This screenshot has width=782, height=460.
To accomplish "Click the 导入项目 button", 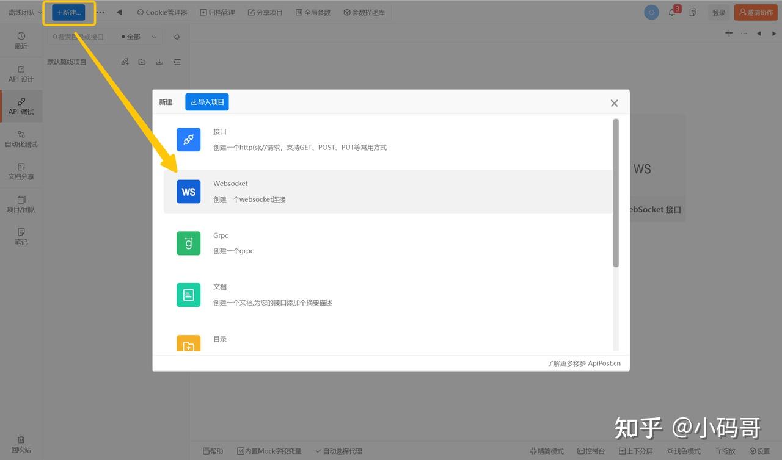I will (x=206, y=102).
